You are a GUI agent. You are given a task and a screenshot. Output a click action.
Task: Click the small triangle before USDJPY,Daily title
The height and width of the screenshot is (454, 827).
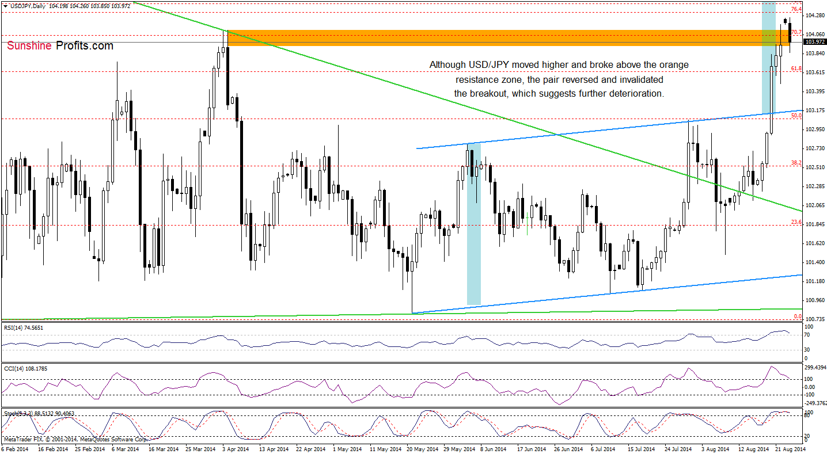point(5,6)
